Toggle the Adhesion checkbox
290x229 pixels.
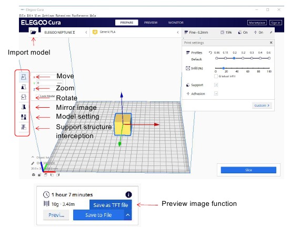point(216,93)
